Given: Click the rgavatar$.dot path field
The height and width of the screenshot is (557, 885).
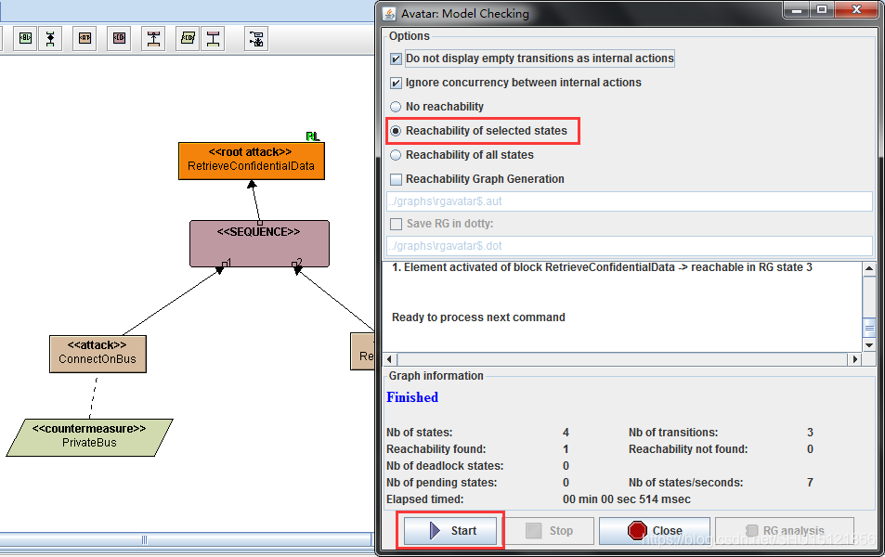Looking at the screenshot, I should click(x=630, y=246).
